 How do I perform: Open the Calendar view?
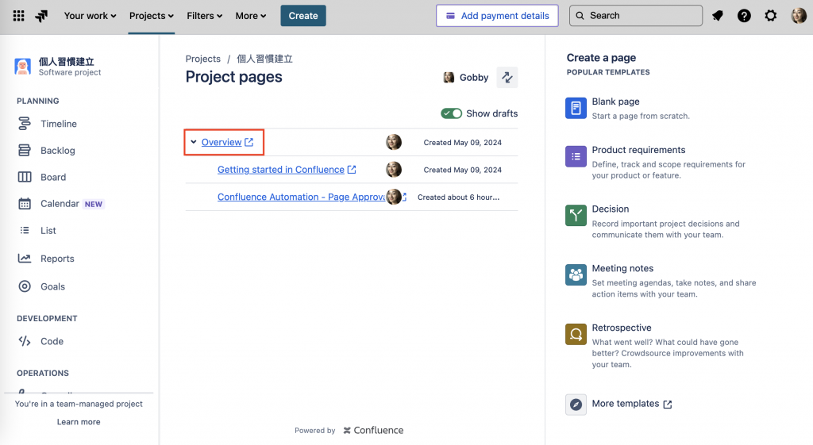[60, 204]
